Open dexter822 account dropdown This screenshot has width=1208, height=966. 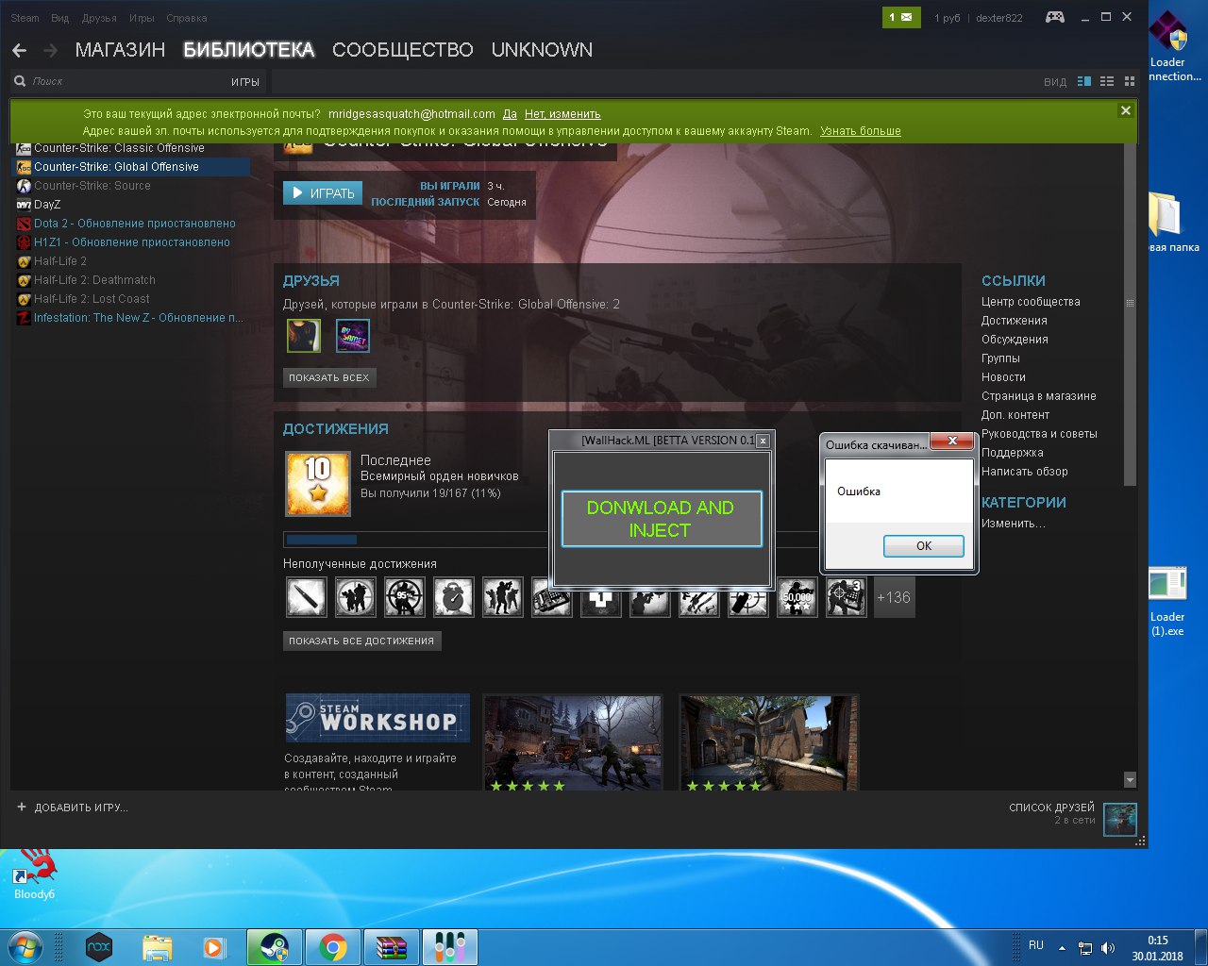coord(998,18)
